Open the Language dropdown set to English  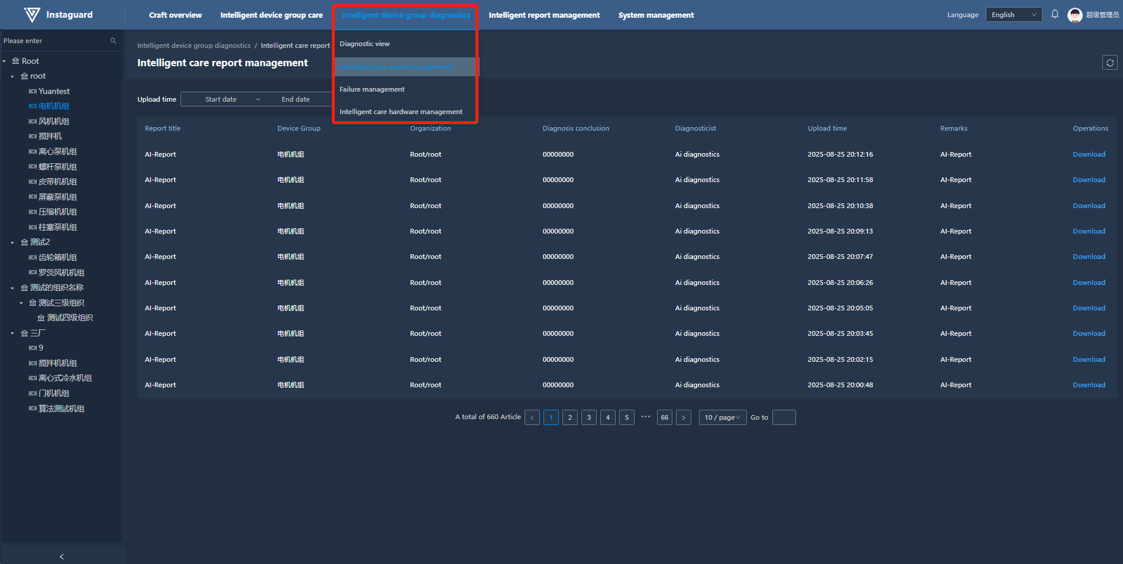click(1014, 15)
